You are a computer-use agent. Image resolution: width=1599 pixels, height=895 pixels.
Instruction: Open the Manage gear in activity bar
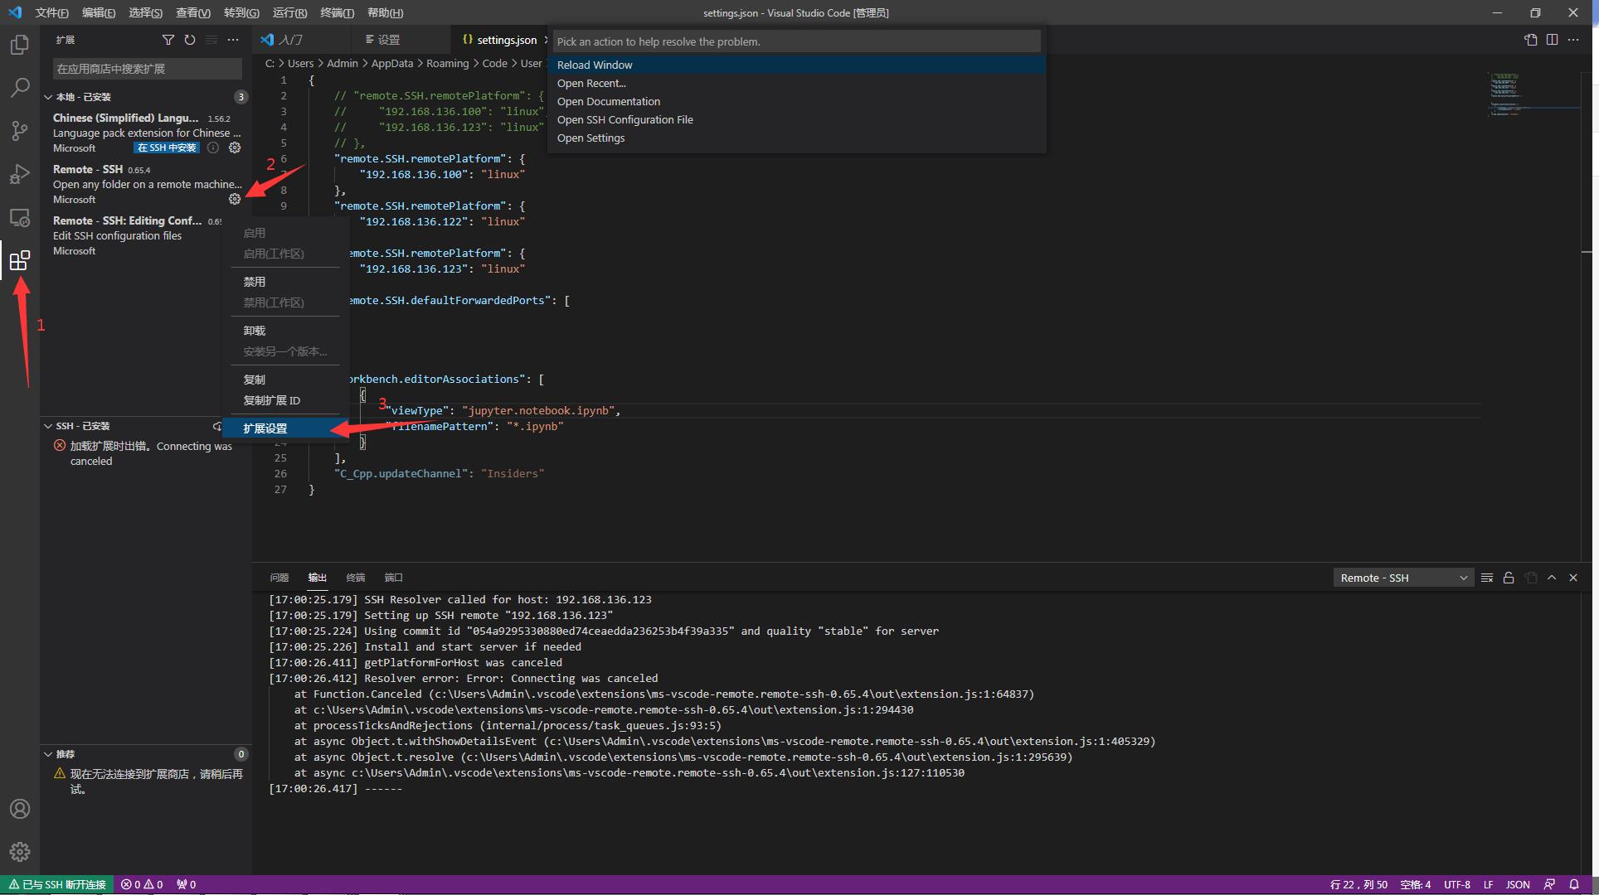tap(20, 852)
